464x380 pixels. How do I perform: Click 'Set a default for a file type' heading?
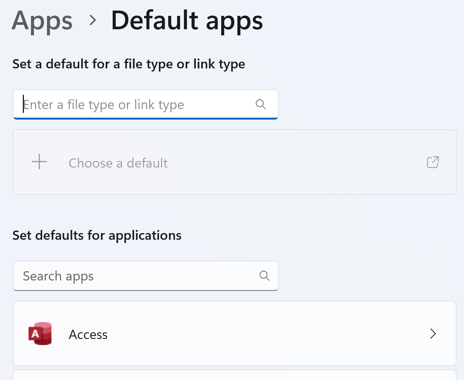click(x=129, y=64)
